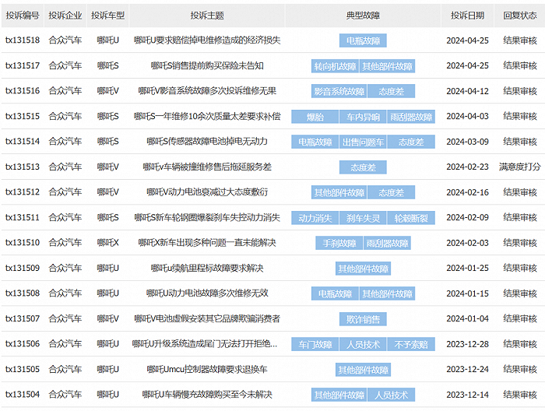Click 雨刮器故障 tag in row tx131510
Screen dimensions: 545x411
coord(387,243)
